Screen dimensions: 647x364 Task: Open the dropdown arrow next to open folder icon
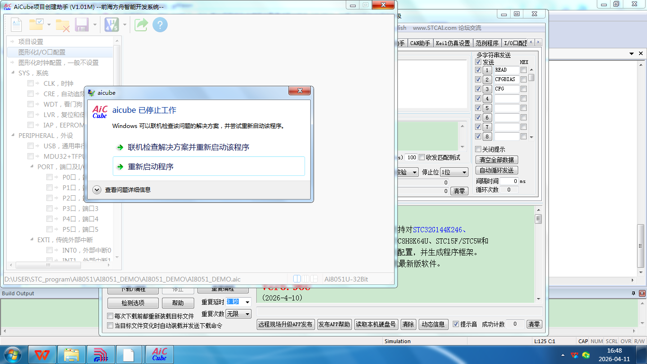tap(48, 25)
